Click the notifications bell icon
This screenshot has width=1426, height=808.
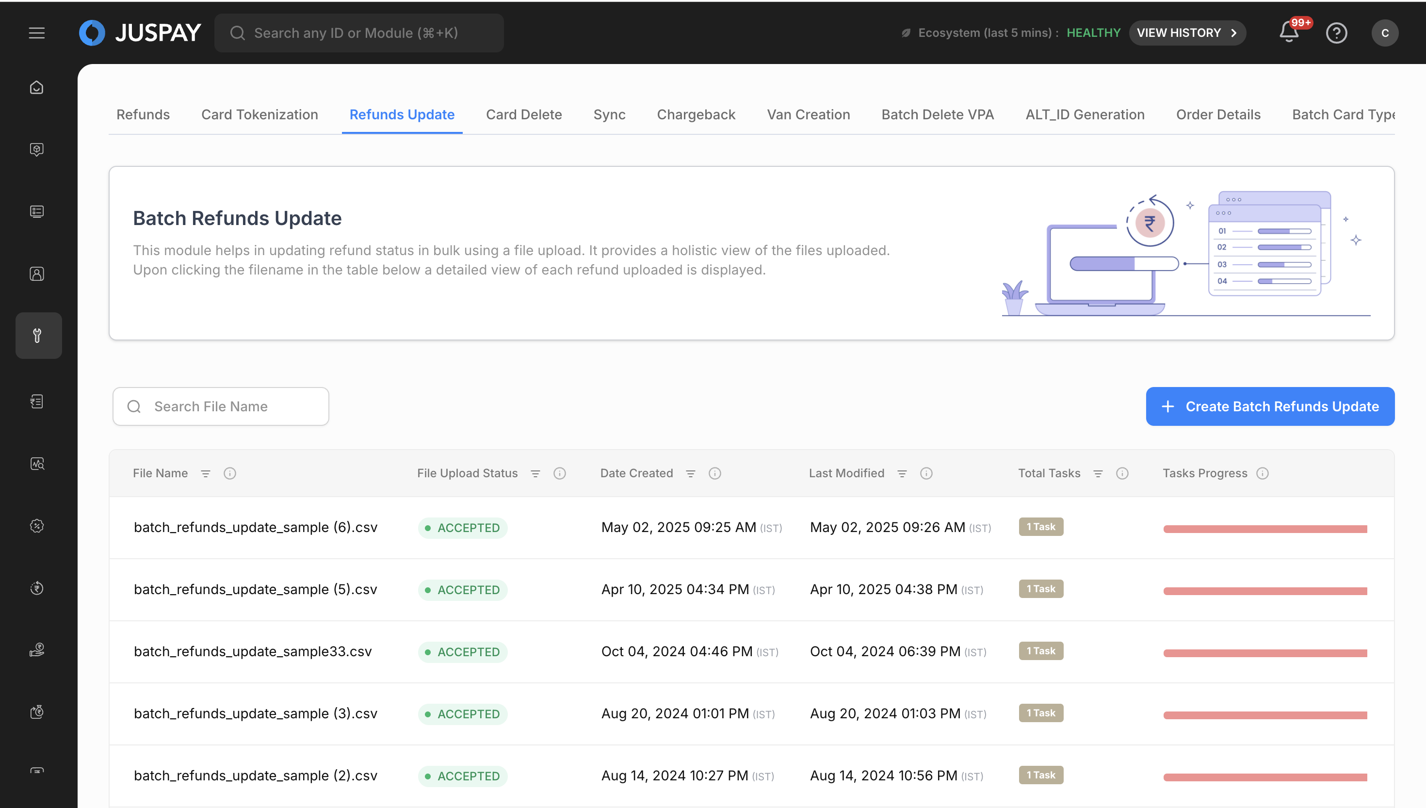tap(1288, 32)
